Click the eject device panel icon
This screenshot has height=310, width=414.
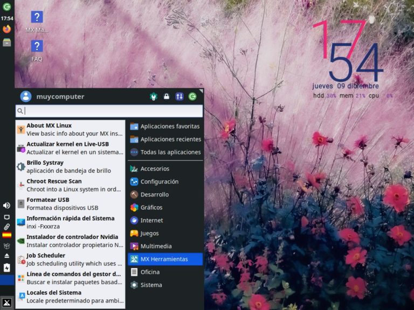7,256
